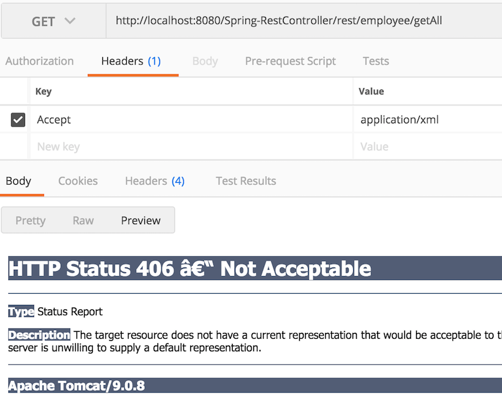The width and height of the screenshot is (502, 402).
Task: Uncheck the Accept header checkbox
Action: pyautogui.click(x=18, y=120)
